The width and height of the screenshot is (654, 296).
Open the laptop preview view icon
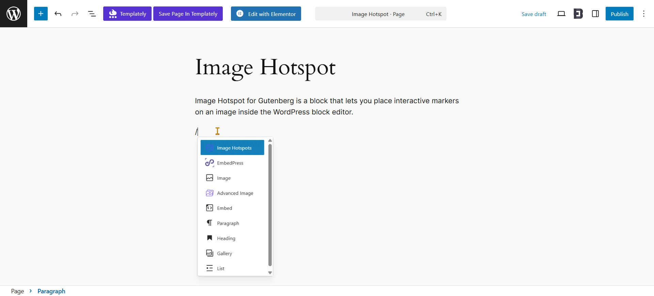(x=561, y=14)
